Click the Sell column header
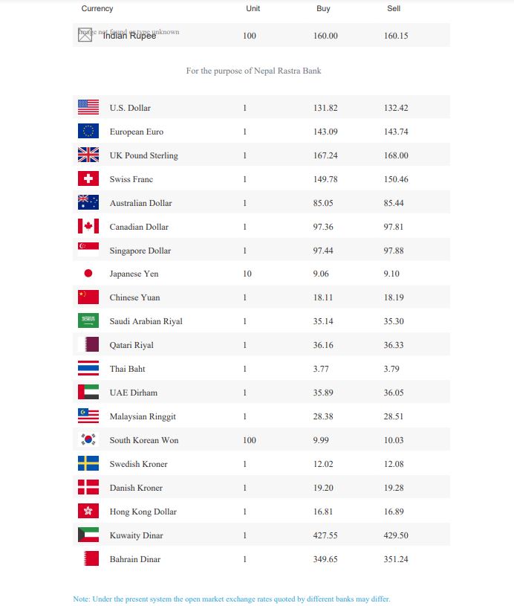 pos(394,8)
